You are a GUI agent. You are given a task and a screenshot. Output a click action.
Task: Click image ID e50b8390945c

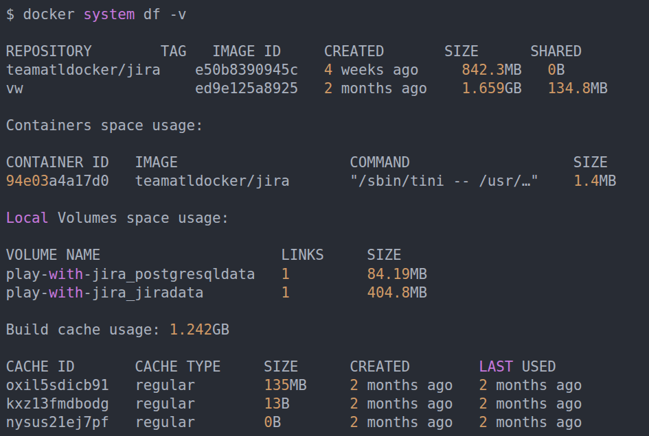click(x=247, y=70)
